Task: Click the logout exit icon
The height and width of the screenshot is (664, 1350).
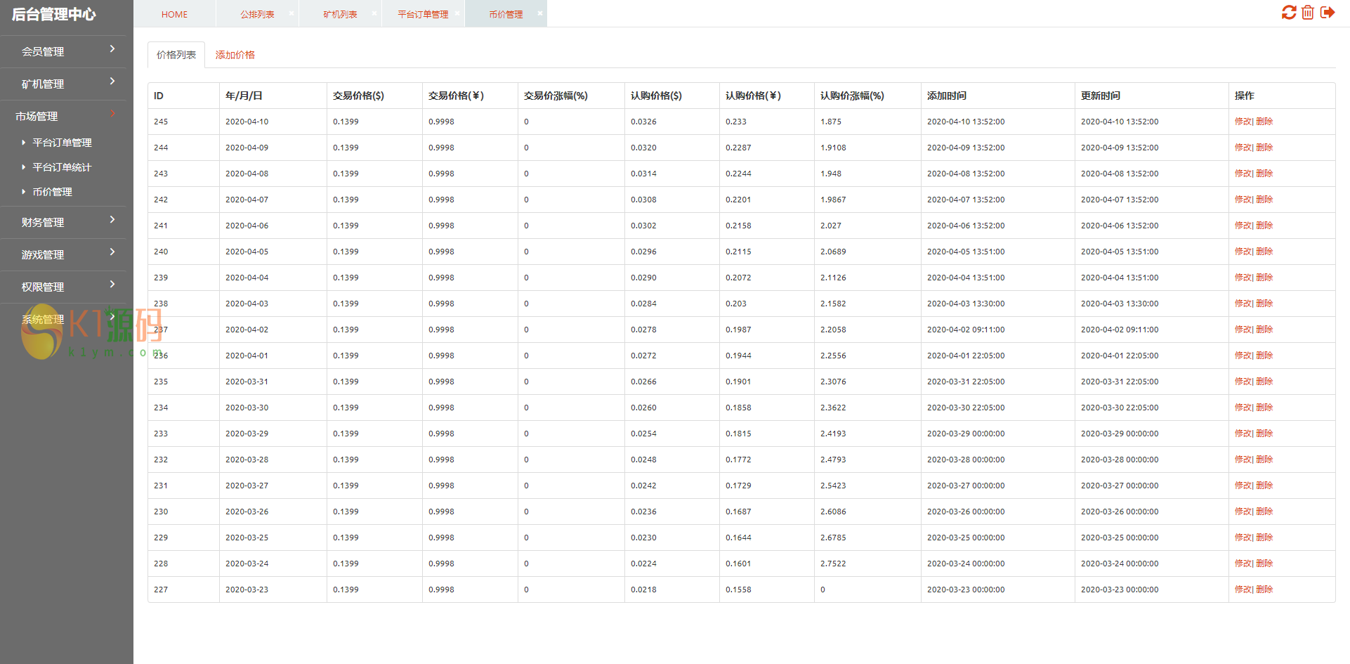Action: click(x=1327, y=13)
